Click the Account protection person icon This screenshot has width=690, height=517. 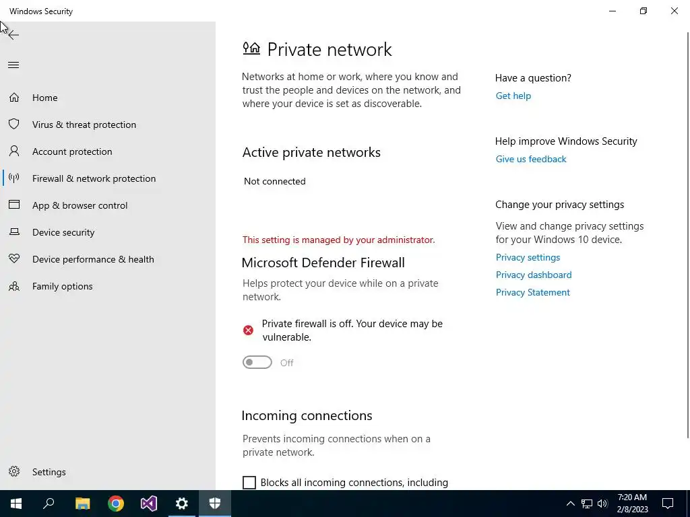(x=14, y=151)
